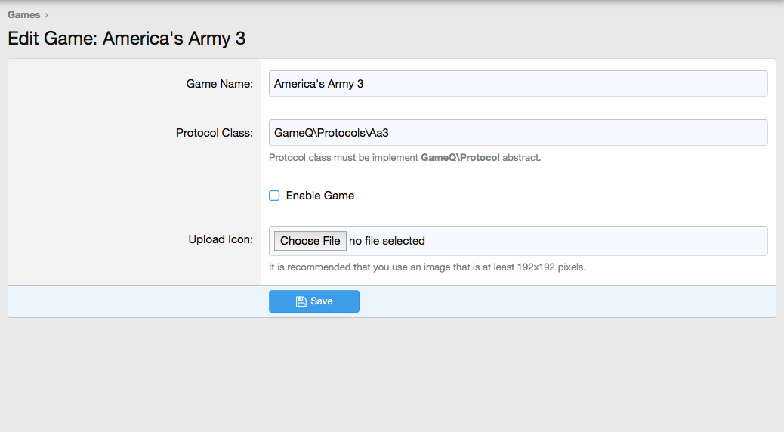Image resolution: width=784 pixels, height=432 pixels.
Task: Click 'Protocol class must be implement' hint text
Action: coord(344,158)
